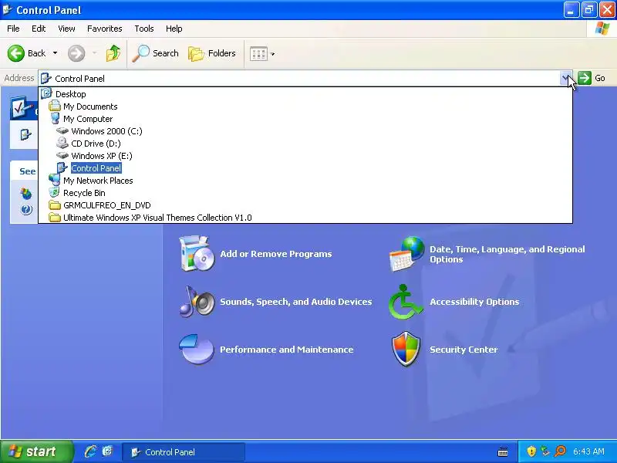Click the green Back arrow icon
The width and height of the screenshot is (617, 463).
[x=16, y=53]
